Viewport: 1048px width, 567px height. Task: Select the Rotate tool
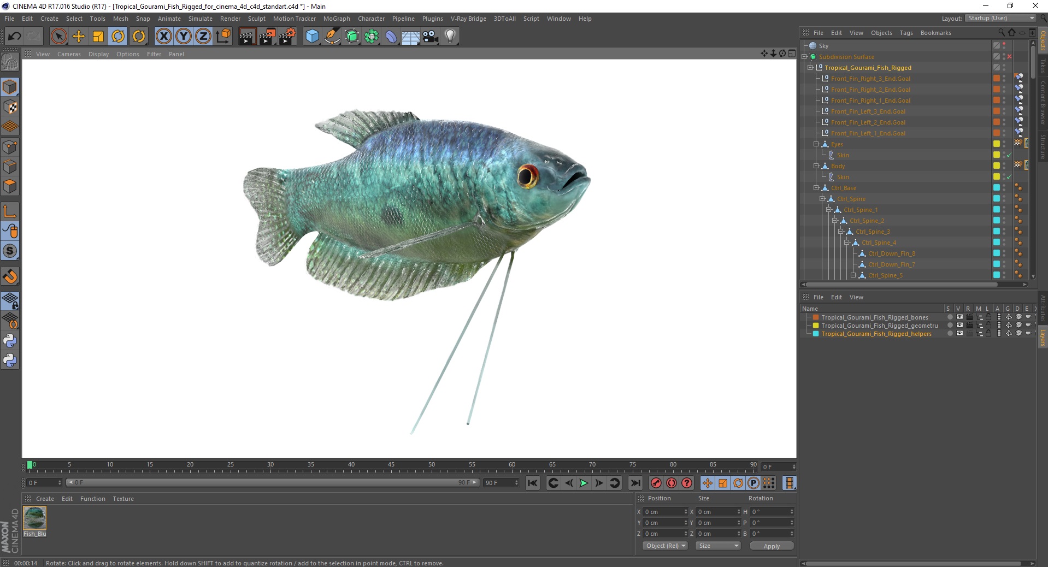click(x=118, y=37)
